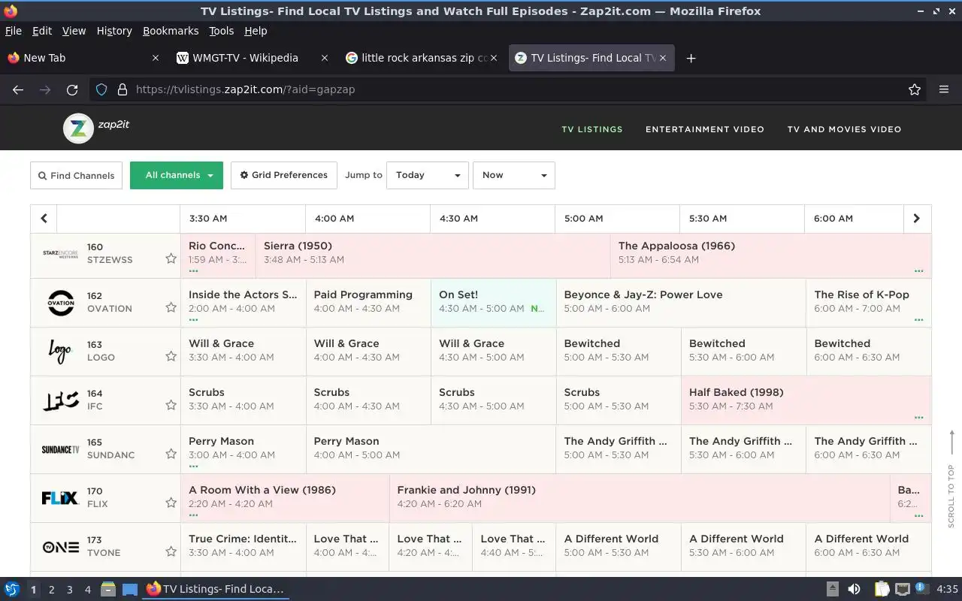Open the History menu
This screenshot has height=601, width=962.
tap(114, 31)
